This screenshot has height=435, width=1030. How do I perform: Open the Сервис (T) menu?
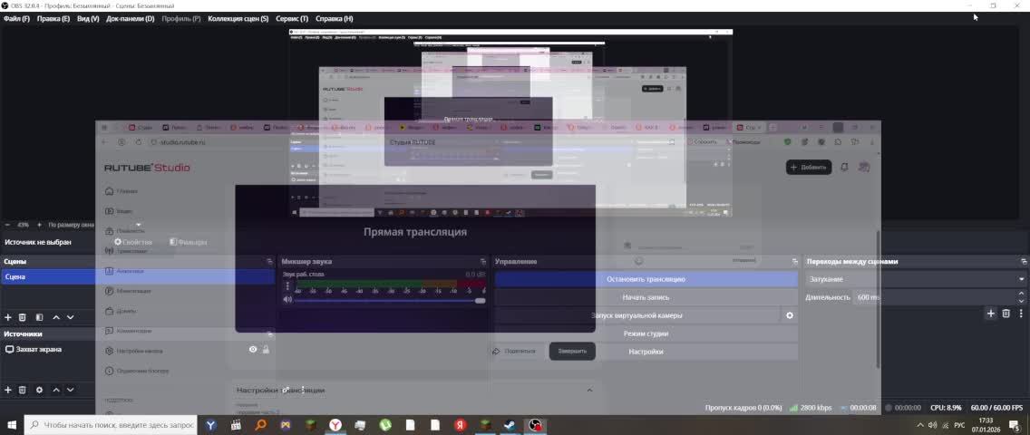pyautogui.click(x=292, y=19)
